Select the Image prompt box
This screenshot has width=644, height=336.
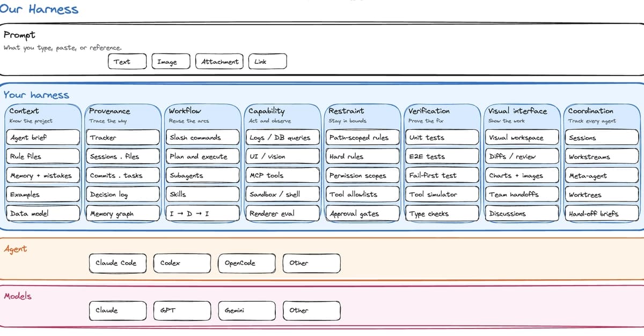pos(171,62)
